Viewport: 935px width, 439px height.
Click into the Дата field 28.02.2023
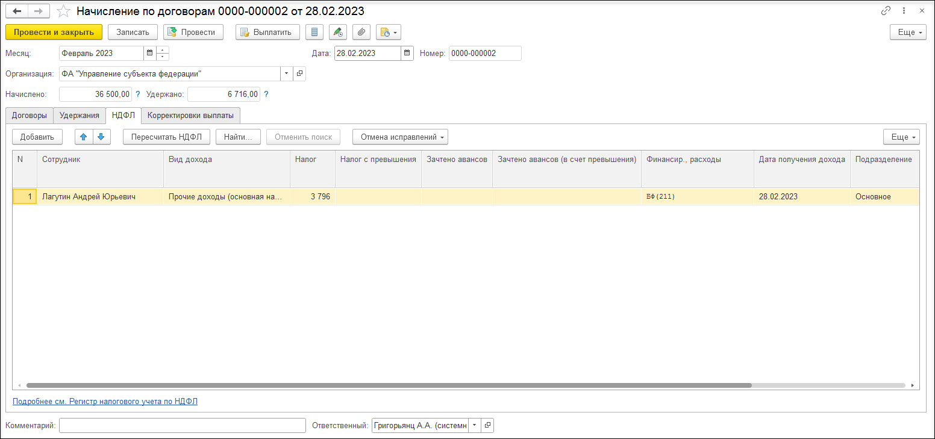coord(367,53)
